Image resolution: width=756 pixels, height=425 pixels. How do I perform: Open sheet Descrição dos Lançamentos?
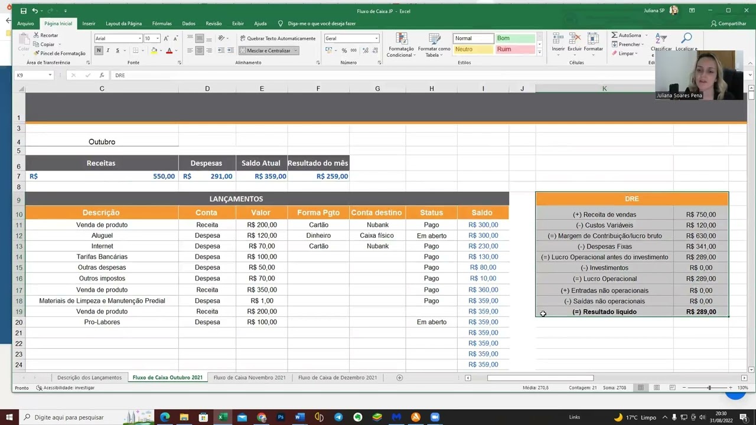coord(89,378)
